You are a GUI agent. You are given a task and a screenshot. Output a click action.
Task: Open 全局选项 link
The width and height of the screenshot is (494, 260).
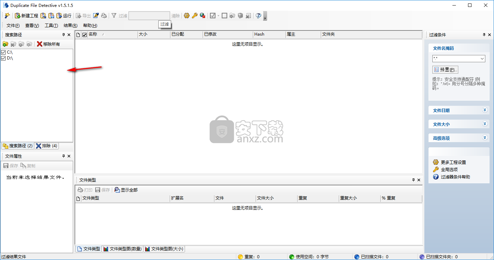(x=449, y=169)
